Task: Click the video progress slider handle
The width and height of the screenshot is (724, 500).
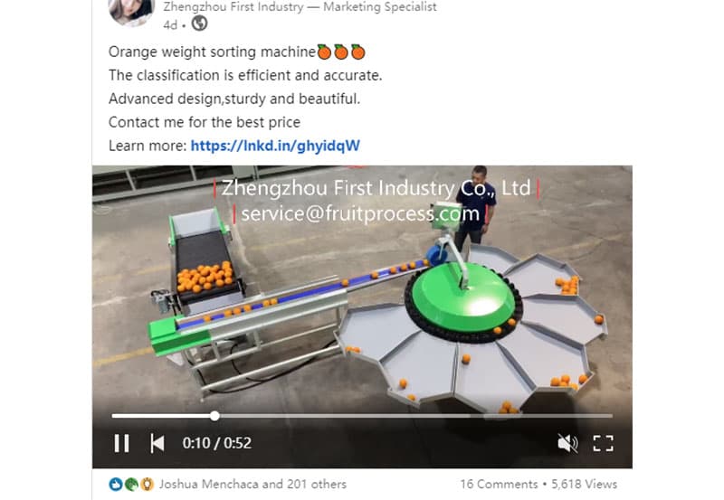Action: tap(214, 416)
